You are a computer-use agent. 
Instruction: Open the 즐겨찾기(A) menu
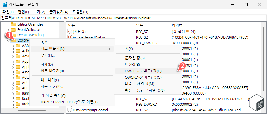[x=58, y=12]
